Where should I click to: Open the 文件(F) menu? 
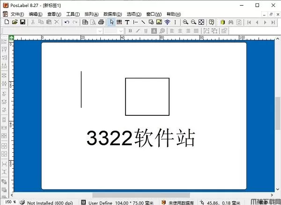tap(17, 14)
